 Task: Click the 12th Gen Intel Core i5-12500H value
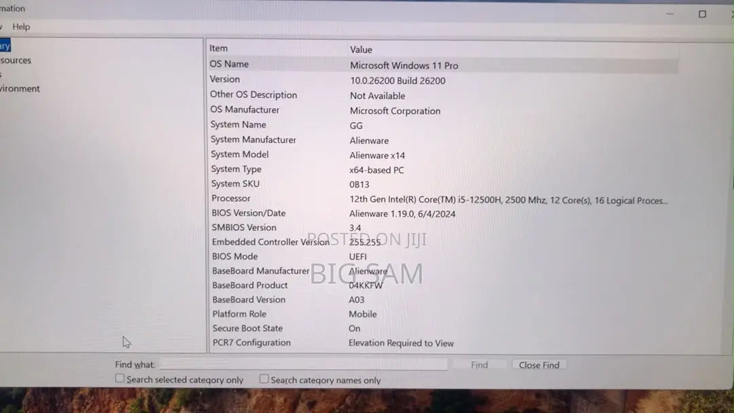tap(508, 200)
